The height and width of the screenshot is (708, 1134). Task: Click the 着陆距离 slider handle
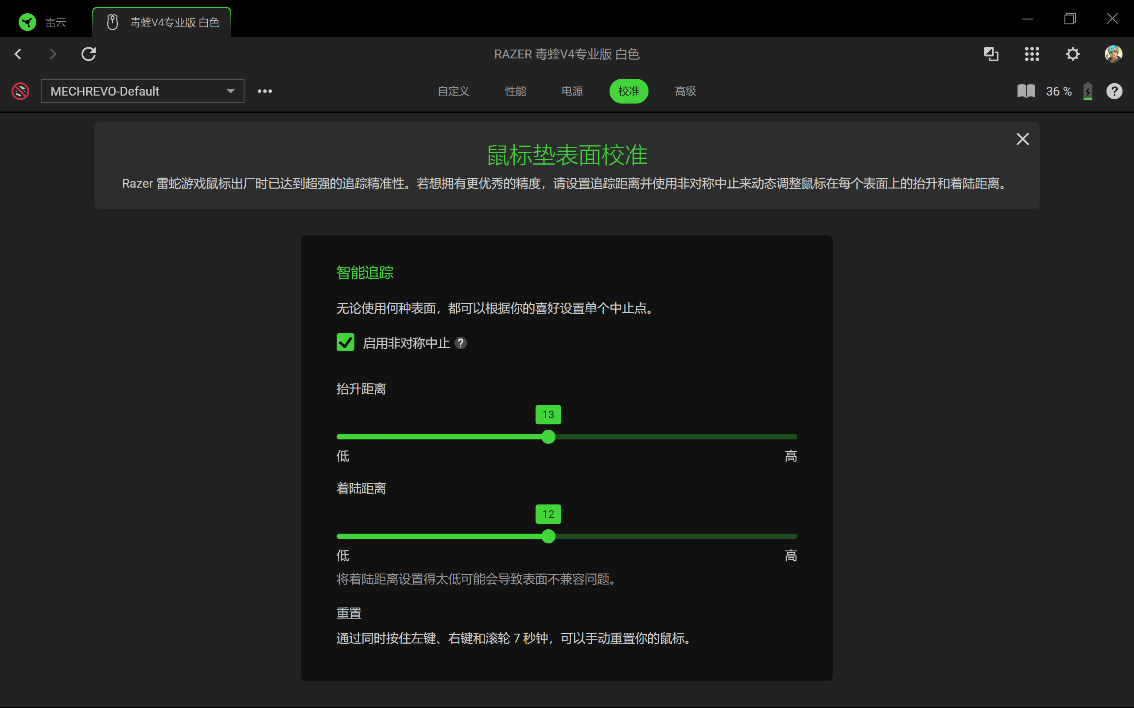pyautogui.click(x=548, y=536)
